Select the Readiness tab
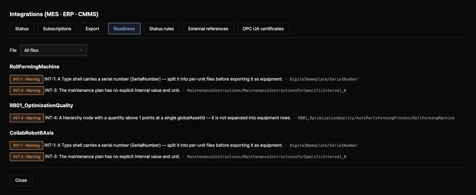The image size is (476, 195). pyautogui.click(x=124, y=29)
